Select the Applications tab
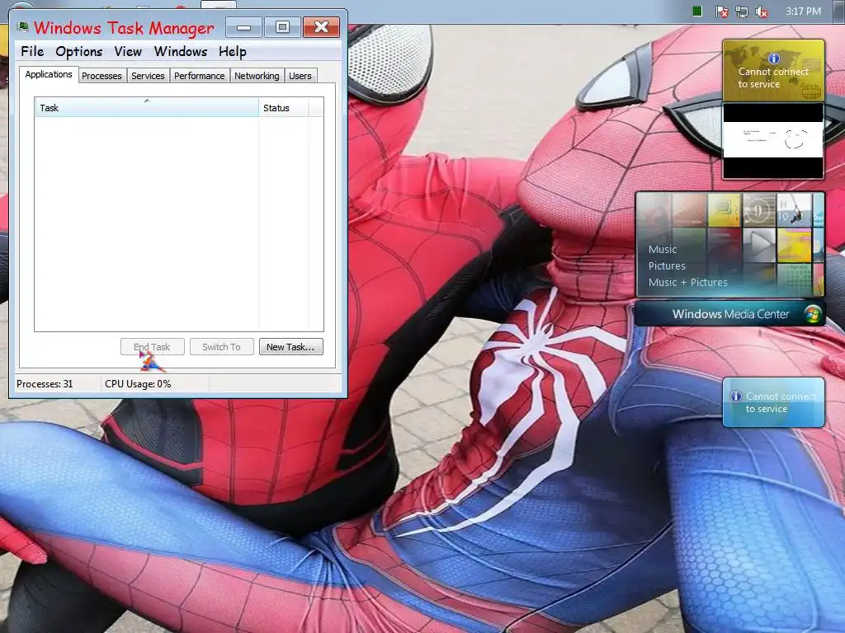Viewport: 845px width, 633px height. pos(49,74)
